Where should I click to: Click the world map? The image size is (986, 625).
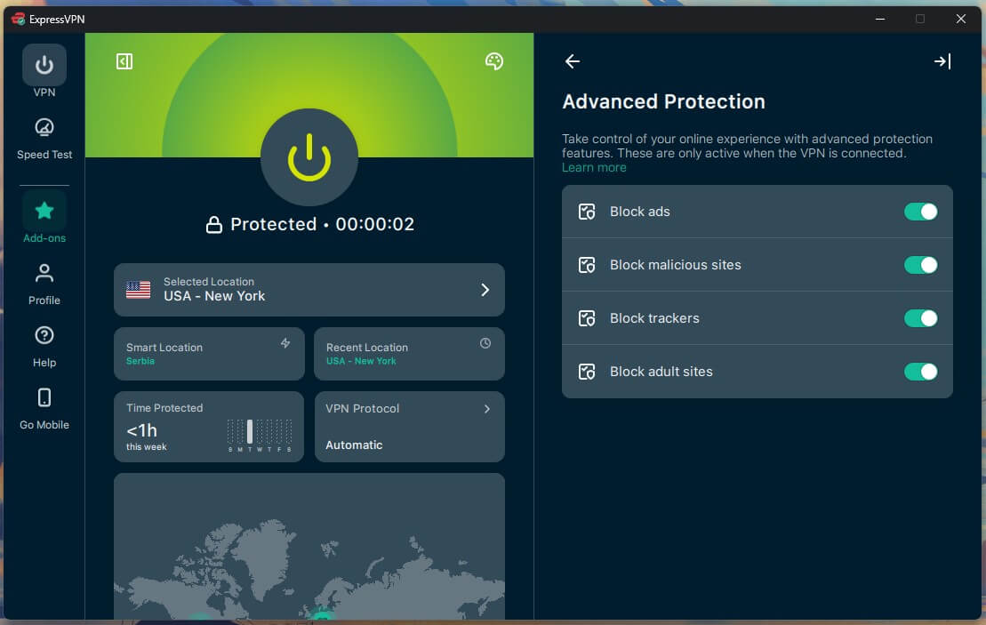tap(309, 547)
